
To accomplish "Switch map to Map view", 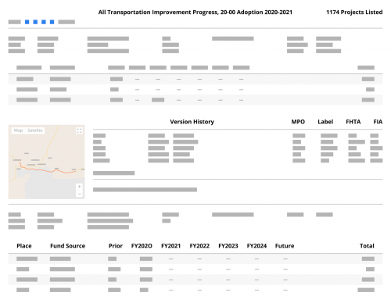I will click(x=18, y=130).
